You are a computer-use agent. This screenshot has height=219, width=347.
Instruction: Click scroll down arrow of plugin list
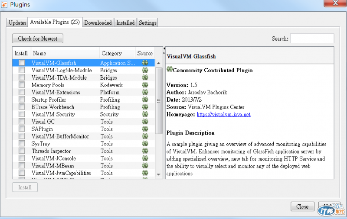(159, 174)
